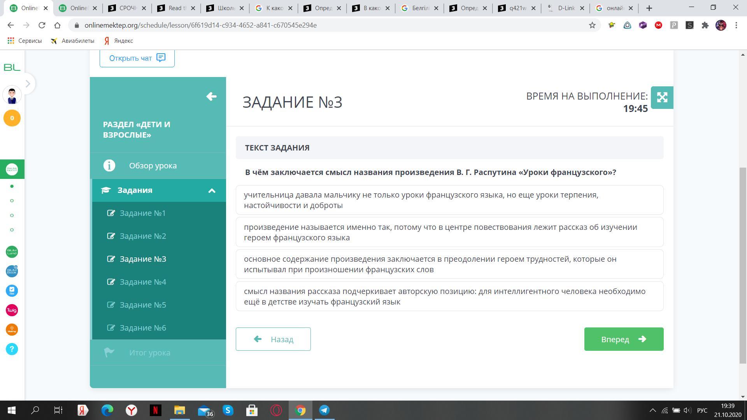The height and width of the screenshot is (420, 747).
Task: Open Обзор урока menu item
Action: point(153,166)
